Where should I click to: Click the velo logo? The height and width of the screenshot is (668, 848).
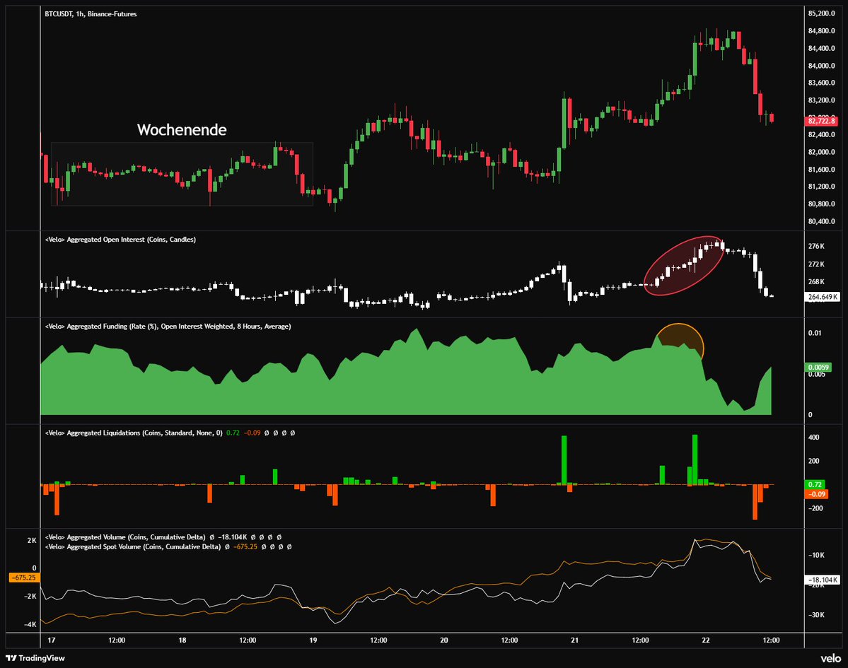point(831,657)
